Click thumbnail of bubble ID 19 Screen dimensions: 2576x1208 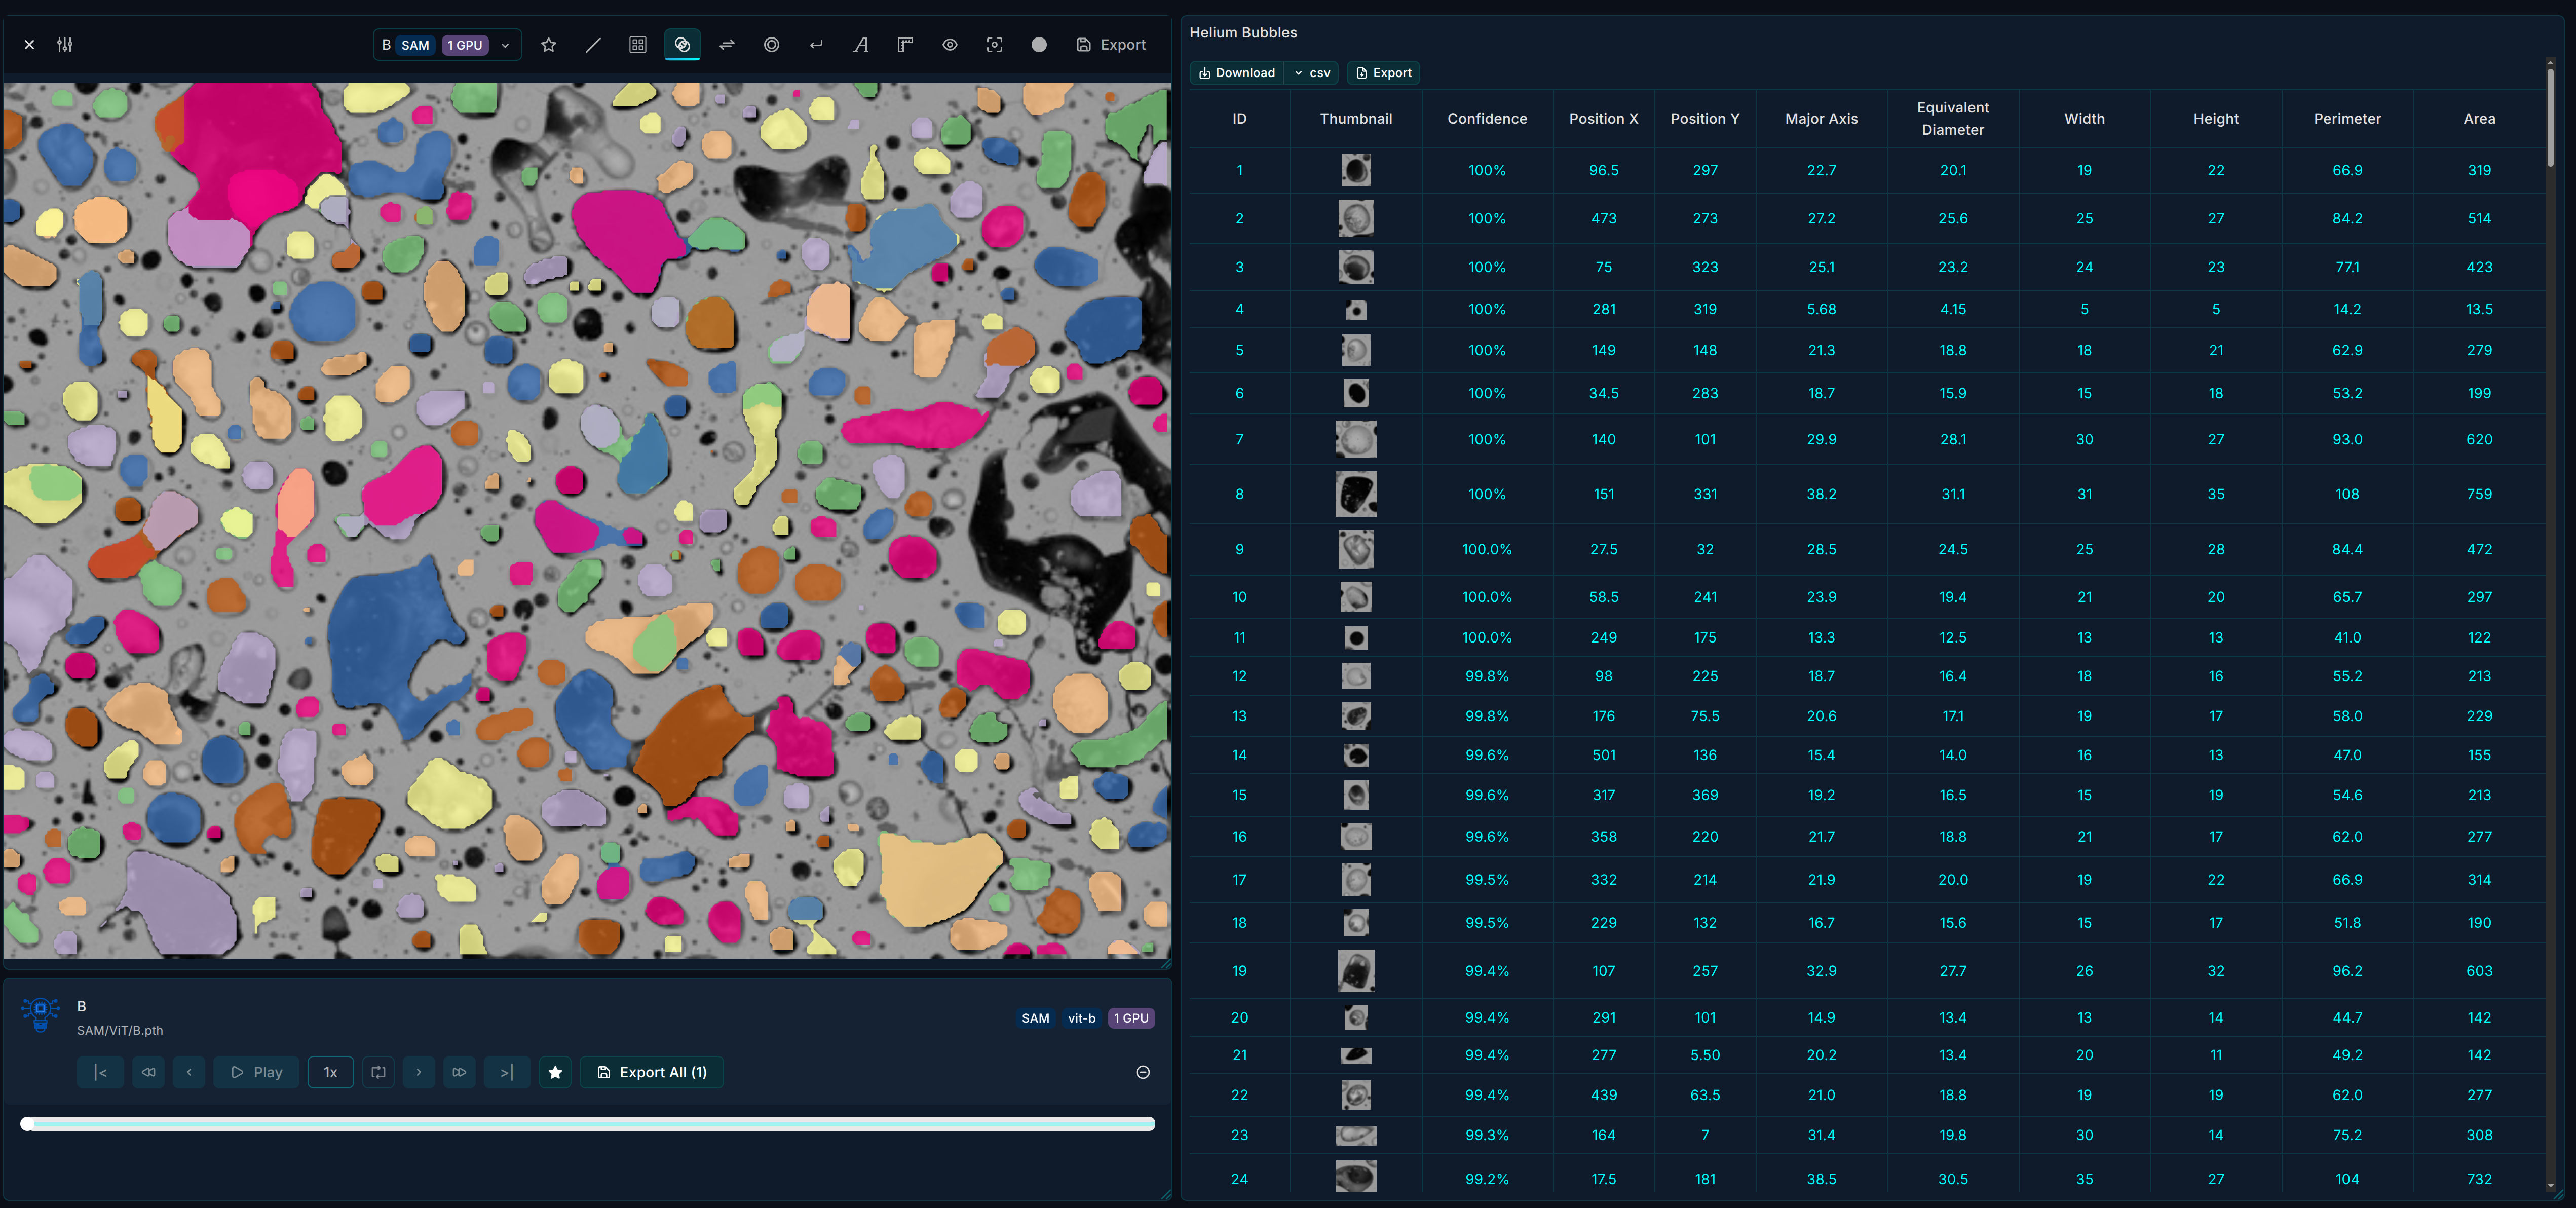pyautogui.click(x=1355, y=970)
